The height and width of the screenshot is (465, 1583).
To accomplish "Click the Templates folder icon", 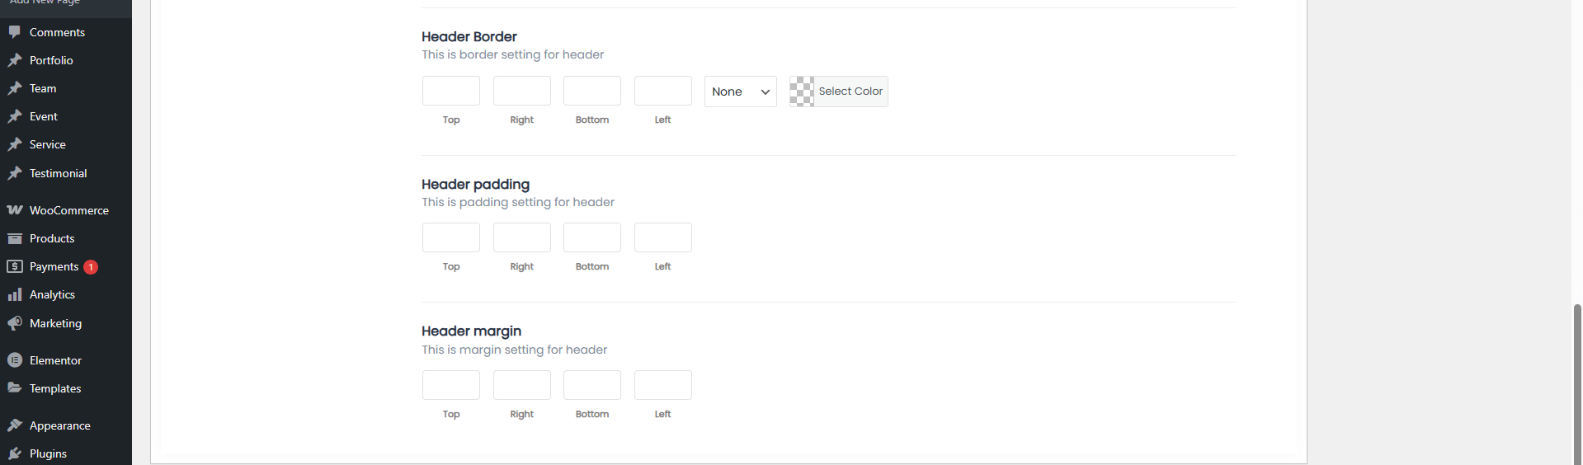I will tap(14, 388).
